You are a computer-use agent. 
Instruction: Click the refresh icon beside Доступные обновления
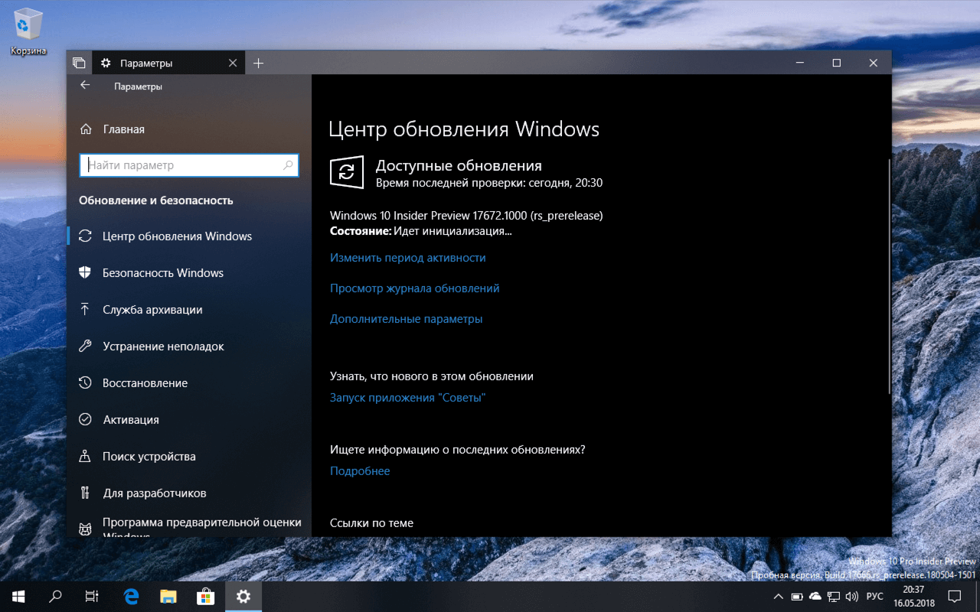347,172
